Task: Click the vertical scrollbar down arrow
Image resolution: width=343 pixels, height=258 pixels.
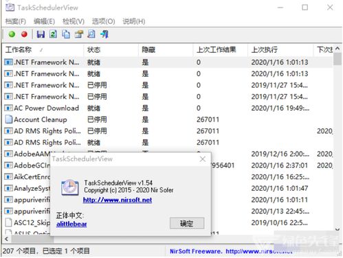Action: 338,229
